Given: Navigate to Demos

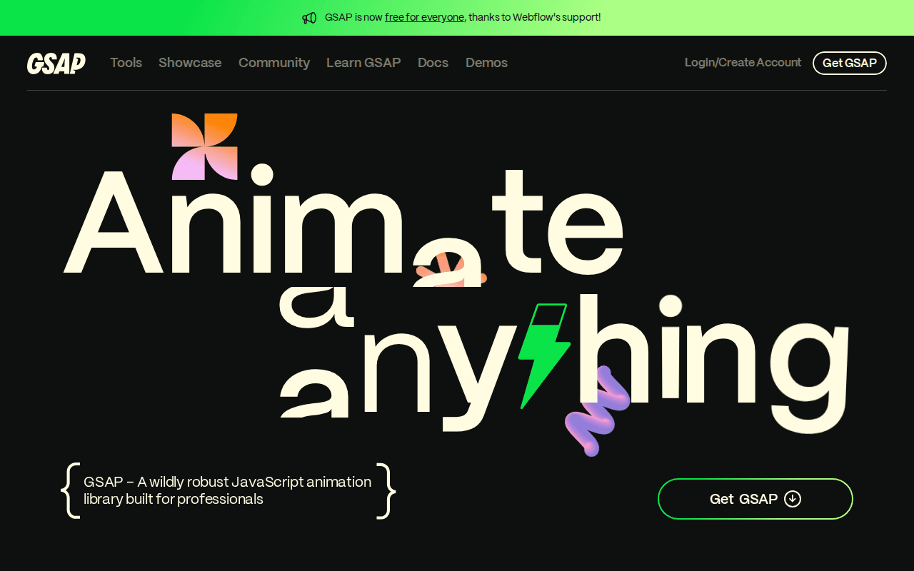Looking at the screenshot, I should pos(486,63).
